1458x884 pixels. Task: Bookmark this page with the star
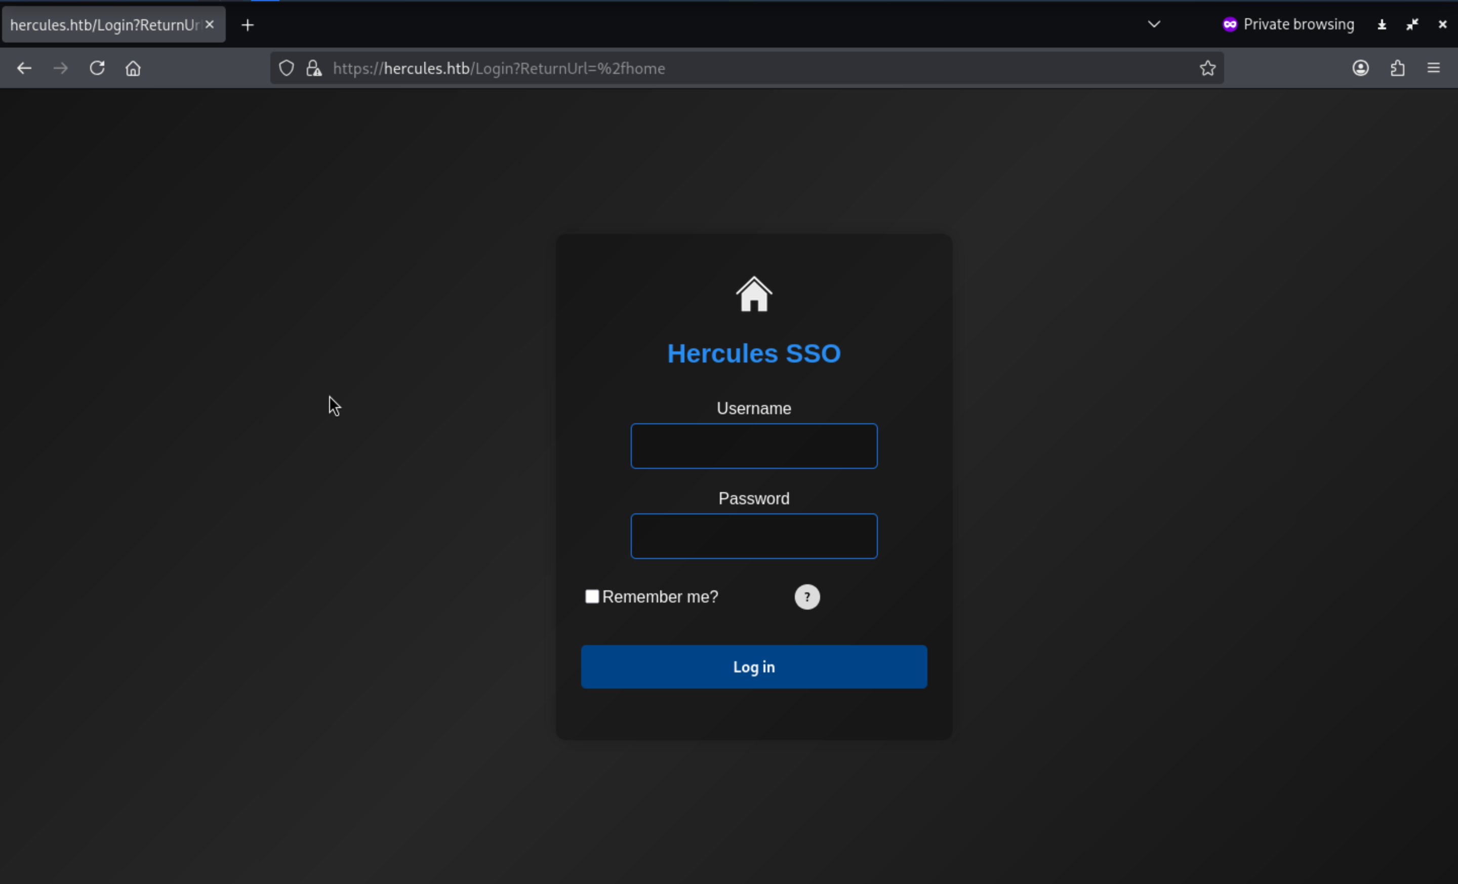(1208, 68)
